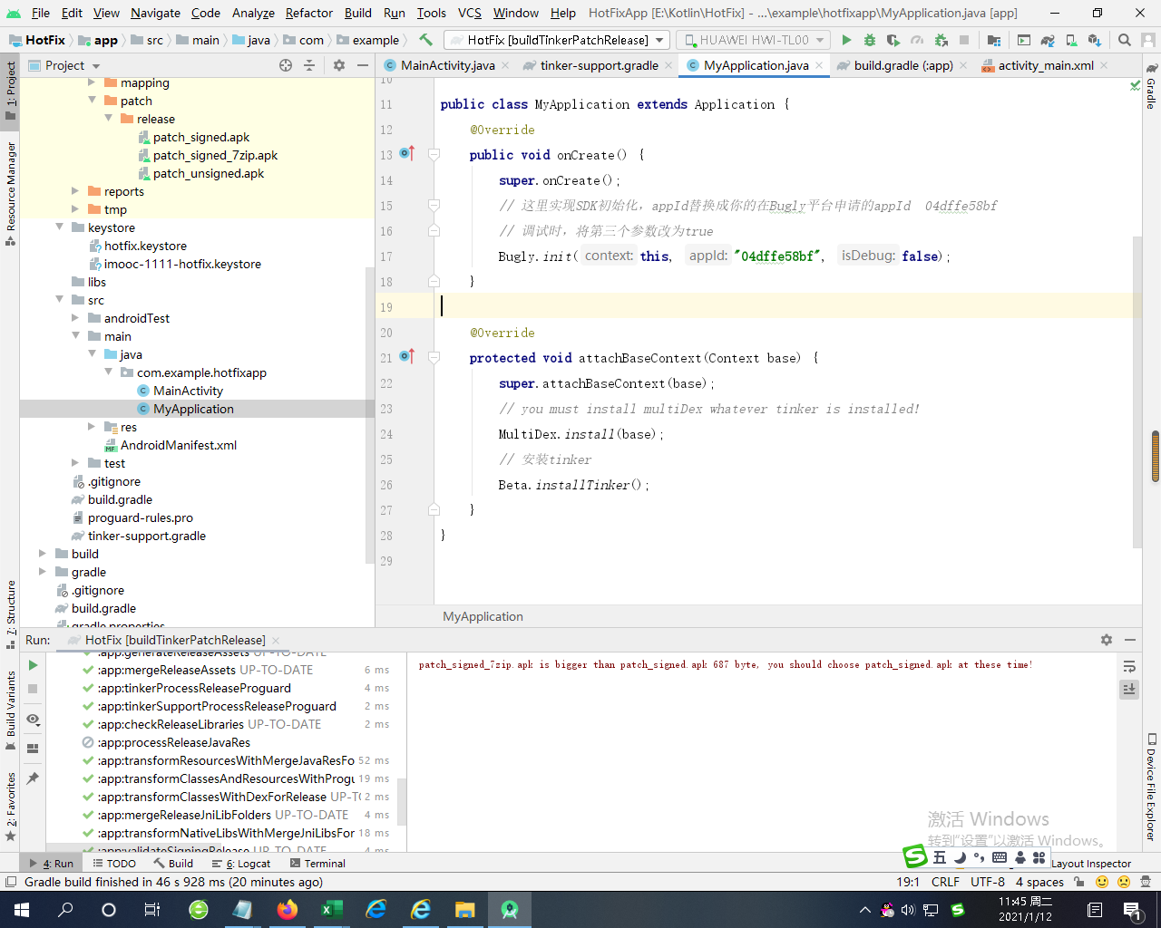Click the happy smiley feedback icon

click(x=1102, y=882)
